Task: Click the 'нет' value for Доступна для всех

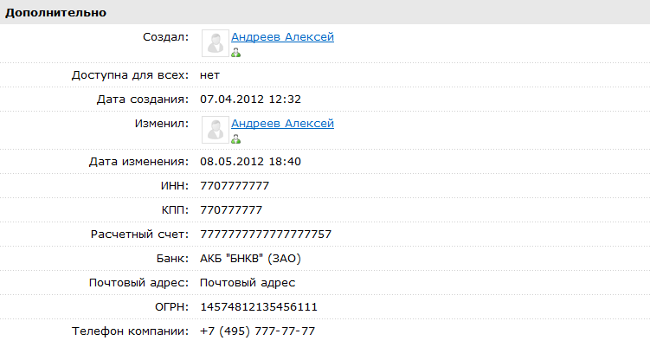Action: 209,75
